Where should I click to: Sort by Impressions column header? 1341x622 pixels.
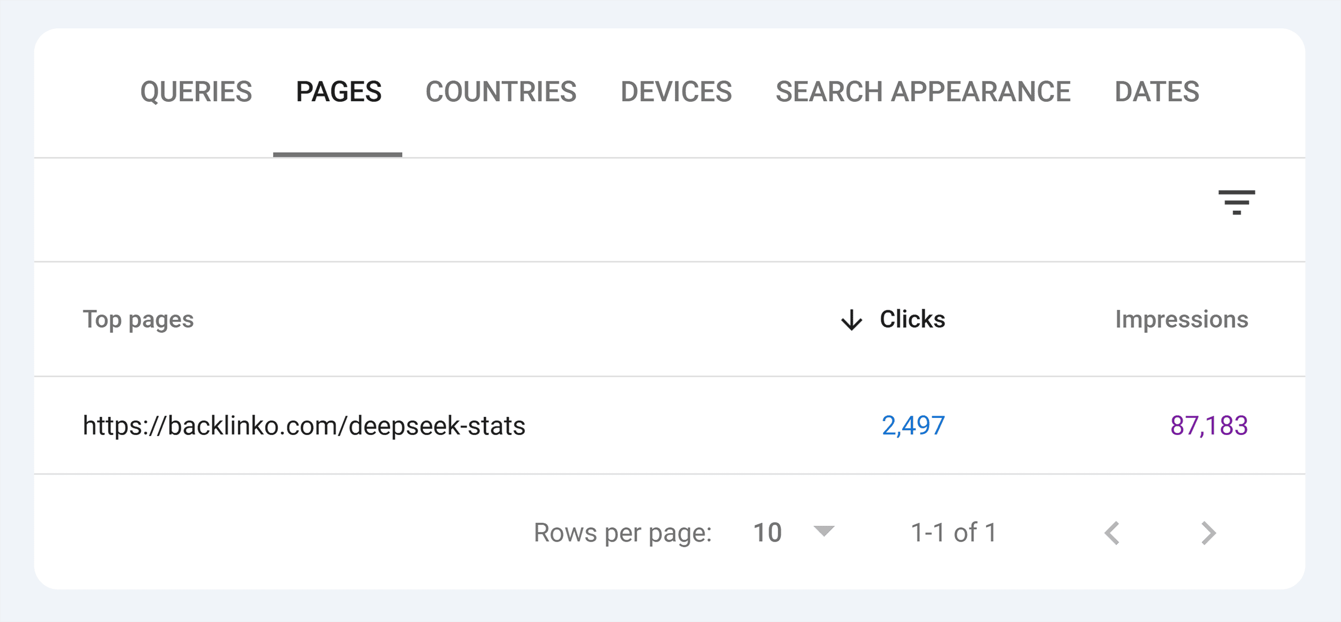coord(1181,319)
